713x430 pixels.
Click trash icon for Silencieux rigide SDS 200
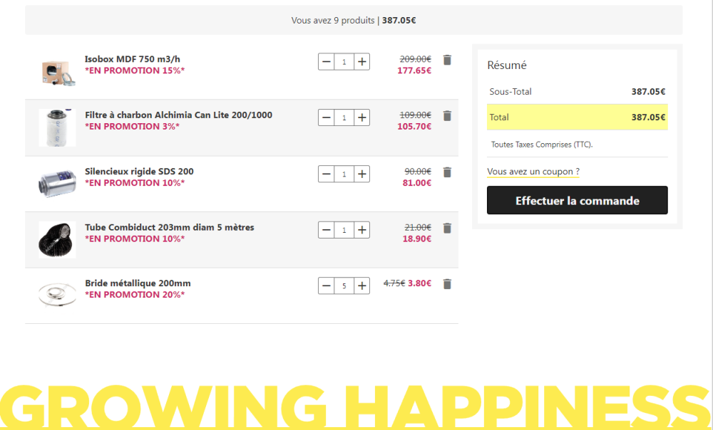click(x=447, y=172)
